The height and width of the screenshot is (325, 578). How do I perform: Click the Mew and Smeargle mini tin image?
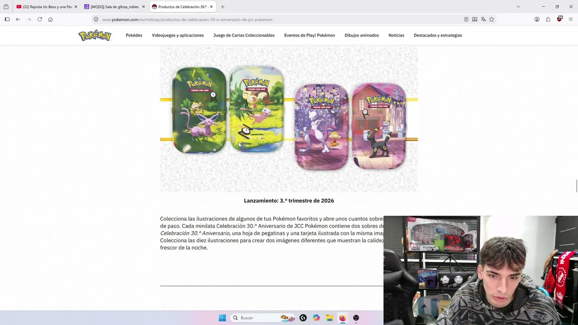tap(256, 109)
